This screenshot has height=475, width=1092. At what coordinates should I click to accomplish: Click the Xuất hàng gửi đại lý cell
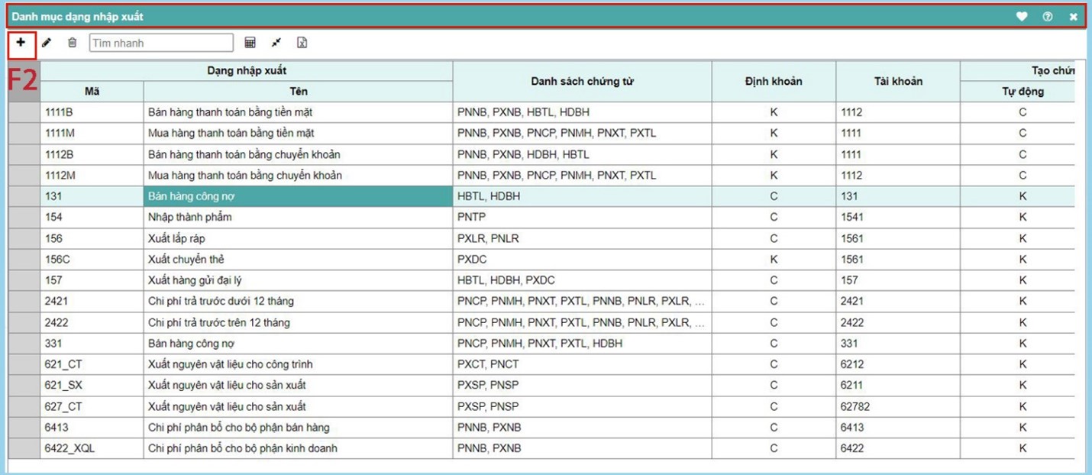click(298, 280)
